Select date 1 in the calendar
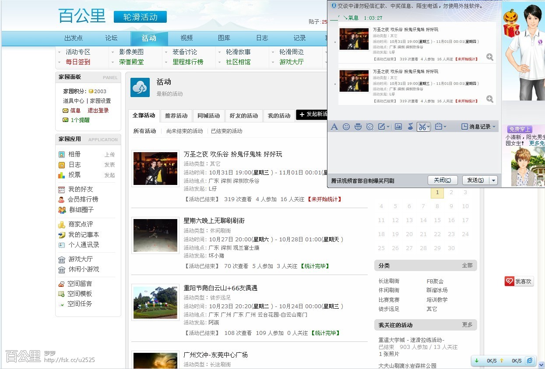This screenshot has width=545, height=369. (x=437, y=192)
